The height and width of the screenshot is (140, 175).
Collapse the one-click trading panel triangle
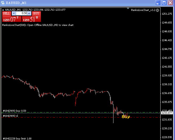[3, 10]
